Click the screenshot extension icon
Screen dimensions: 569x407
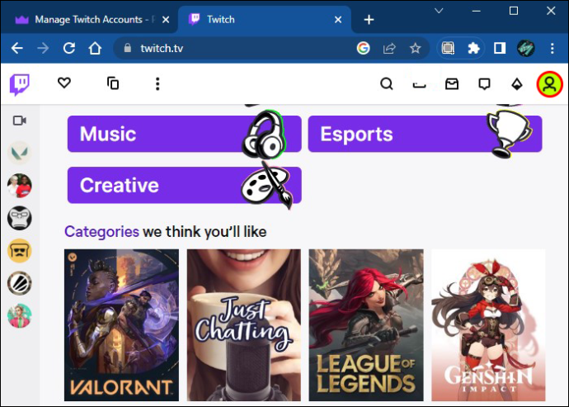(x=448, y=48)
